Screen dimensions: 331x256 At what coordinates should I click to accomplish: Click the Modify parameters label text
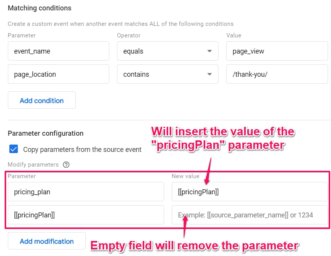tap(33, 164)
